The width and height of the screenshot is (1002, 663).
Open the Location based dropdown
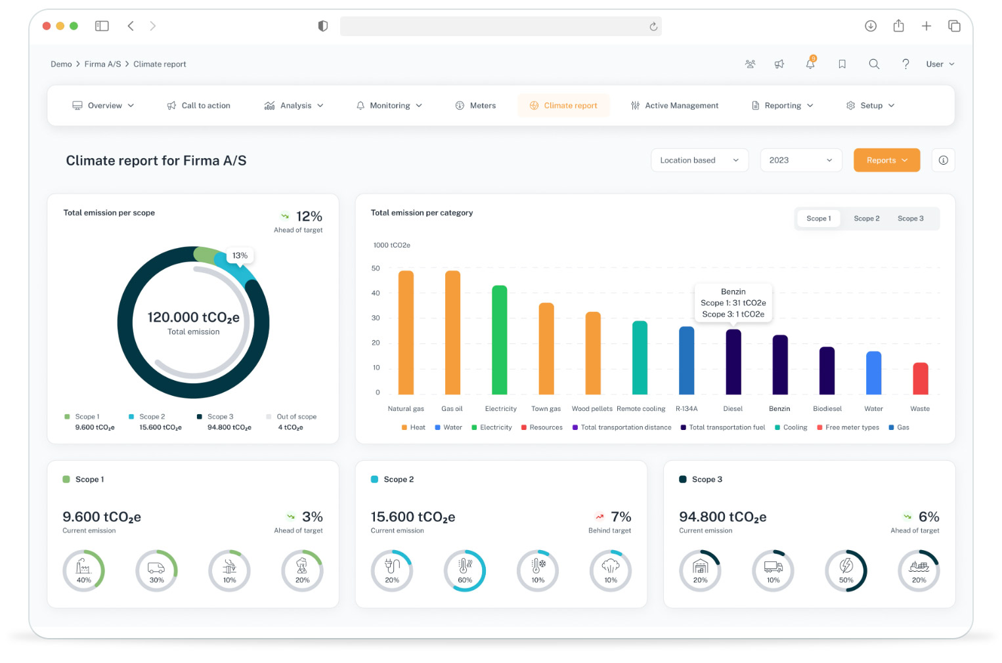[x=699, y=160]
